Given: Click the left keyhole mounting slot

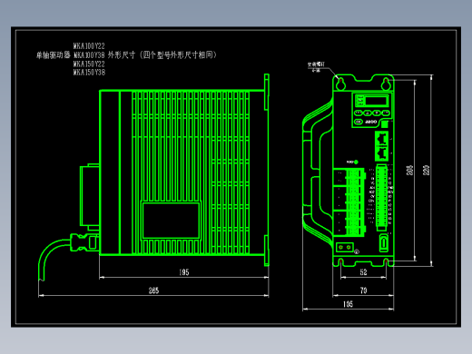Looking at the screenshot, I should coord(341,84).
